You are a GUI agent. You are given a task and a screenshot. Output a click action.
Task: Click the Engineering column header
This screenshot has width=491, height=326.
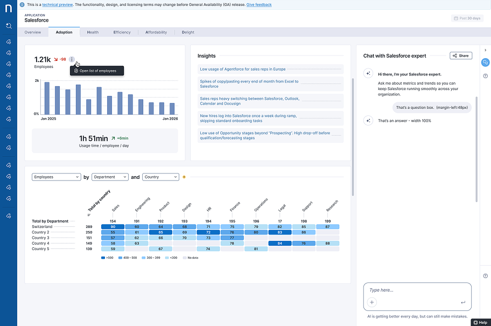pyautogui.click(x=143, y=204)
